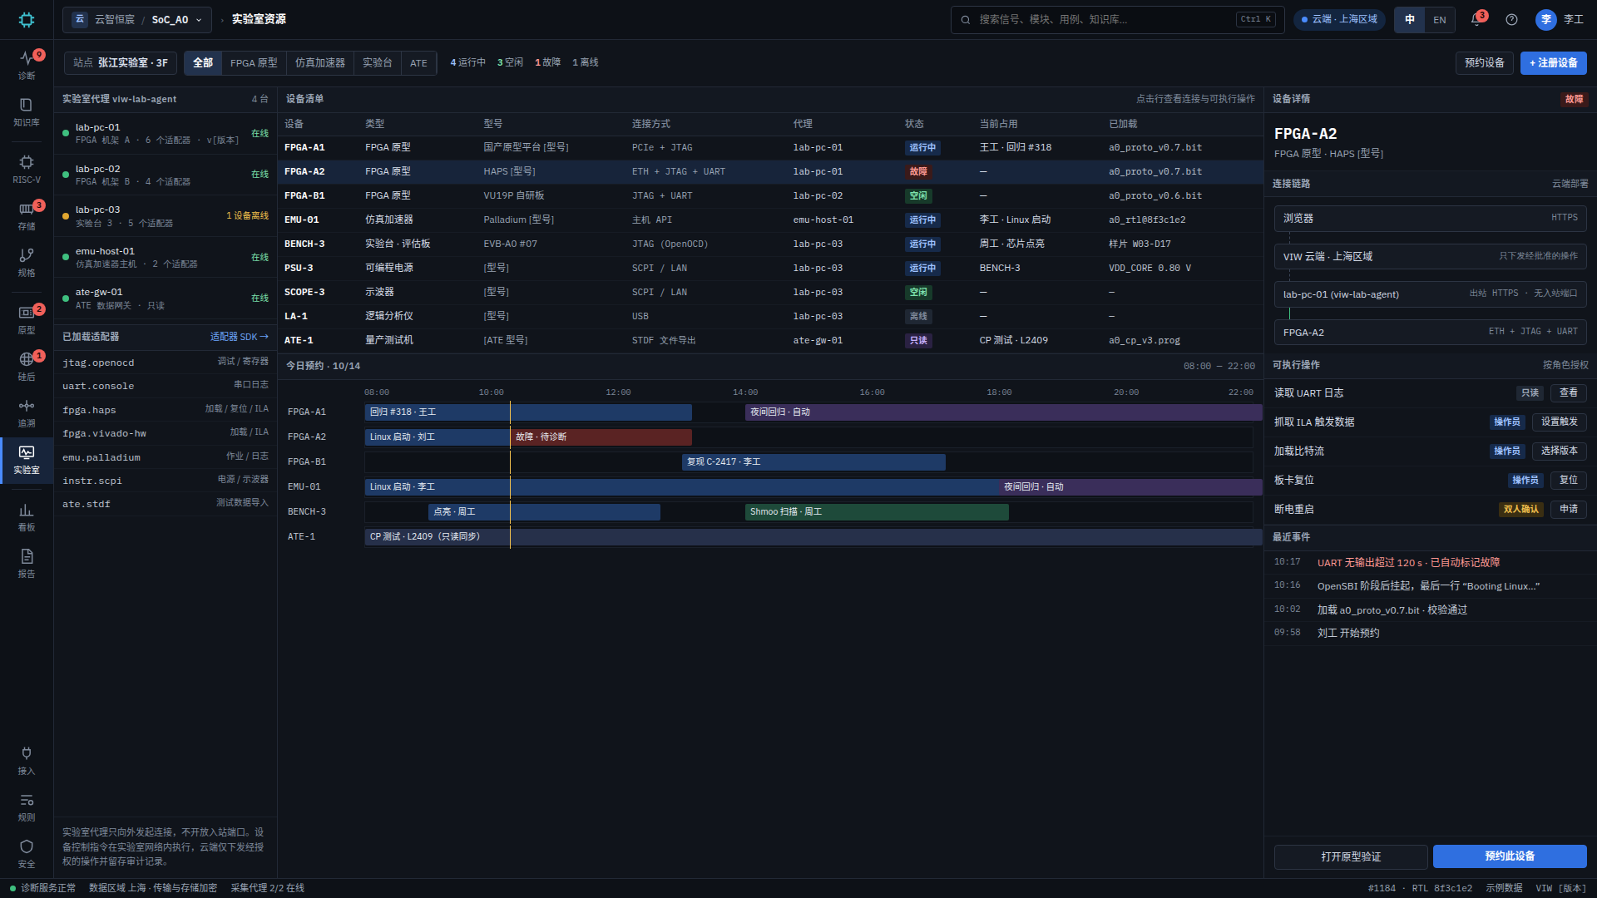Select the ATE filter tab
Screen dimensions: 1597x898
pos(418,62)
